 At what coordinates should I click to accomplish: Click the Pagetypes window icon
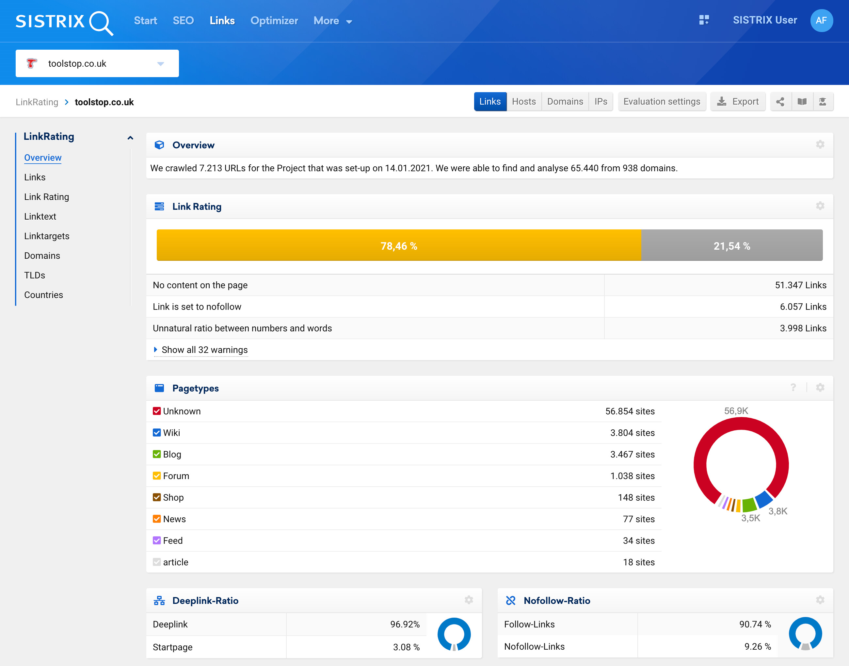tap(159, 388)
